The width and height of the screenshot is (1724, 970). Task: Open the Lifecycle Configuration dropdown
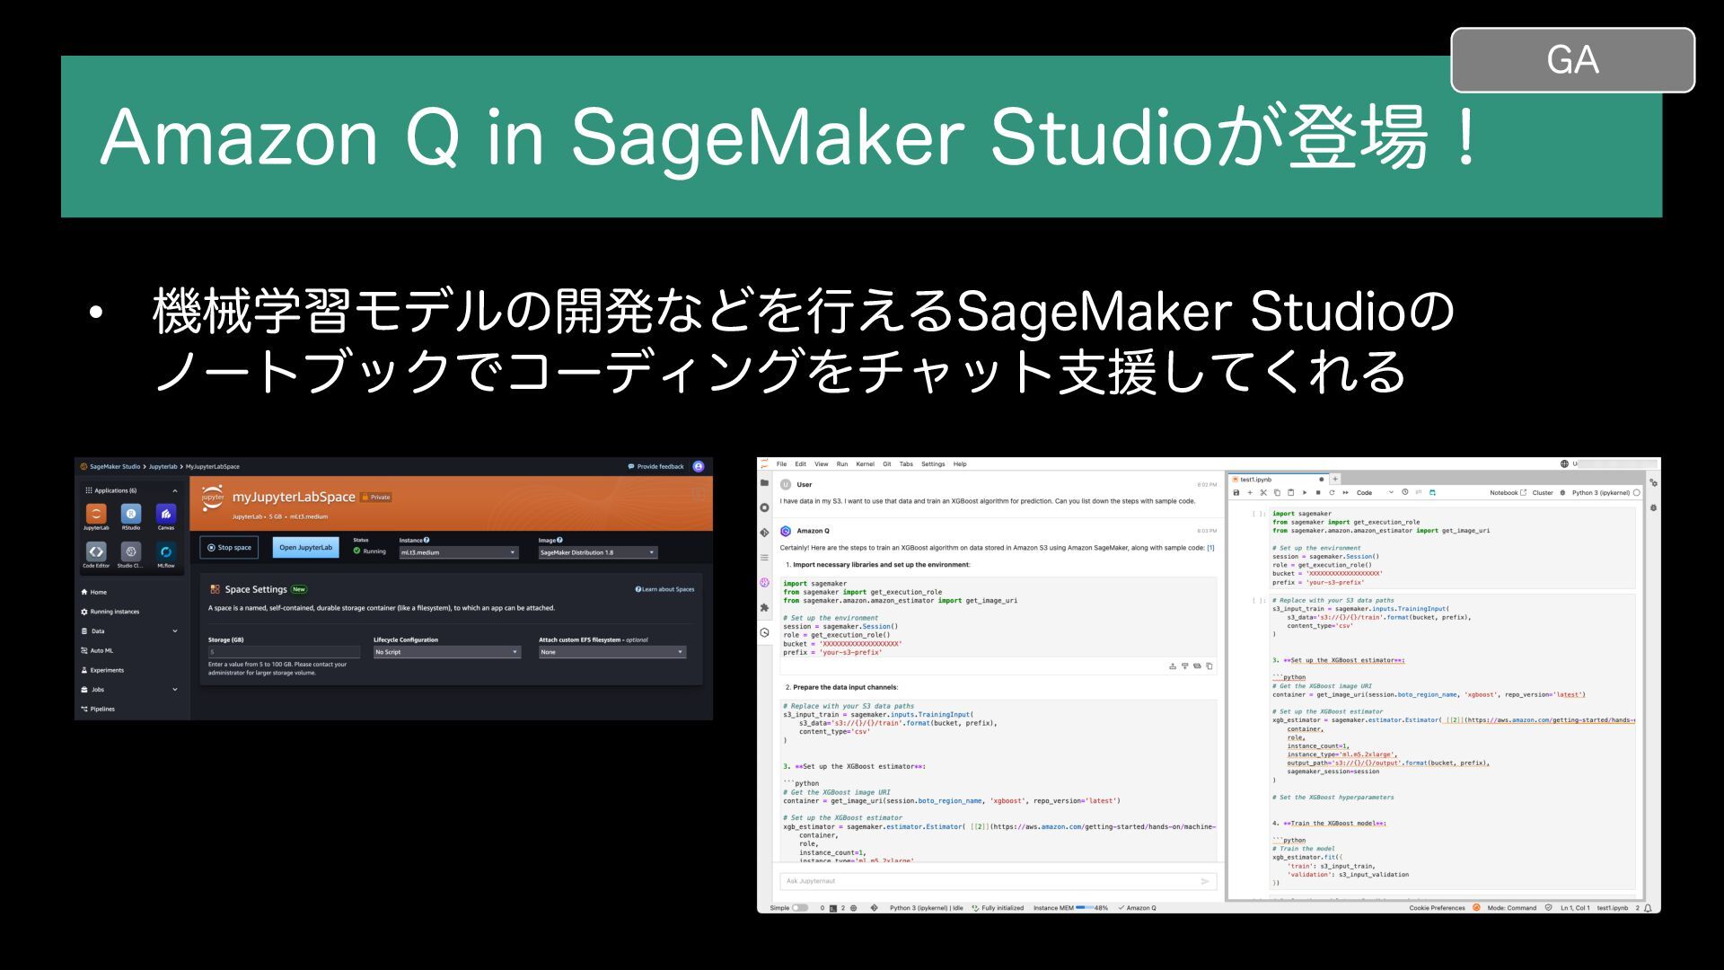(446, 652)
